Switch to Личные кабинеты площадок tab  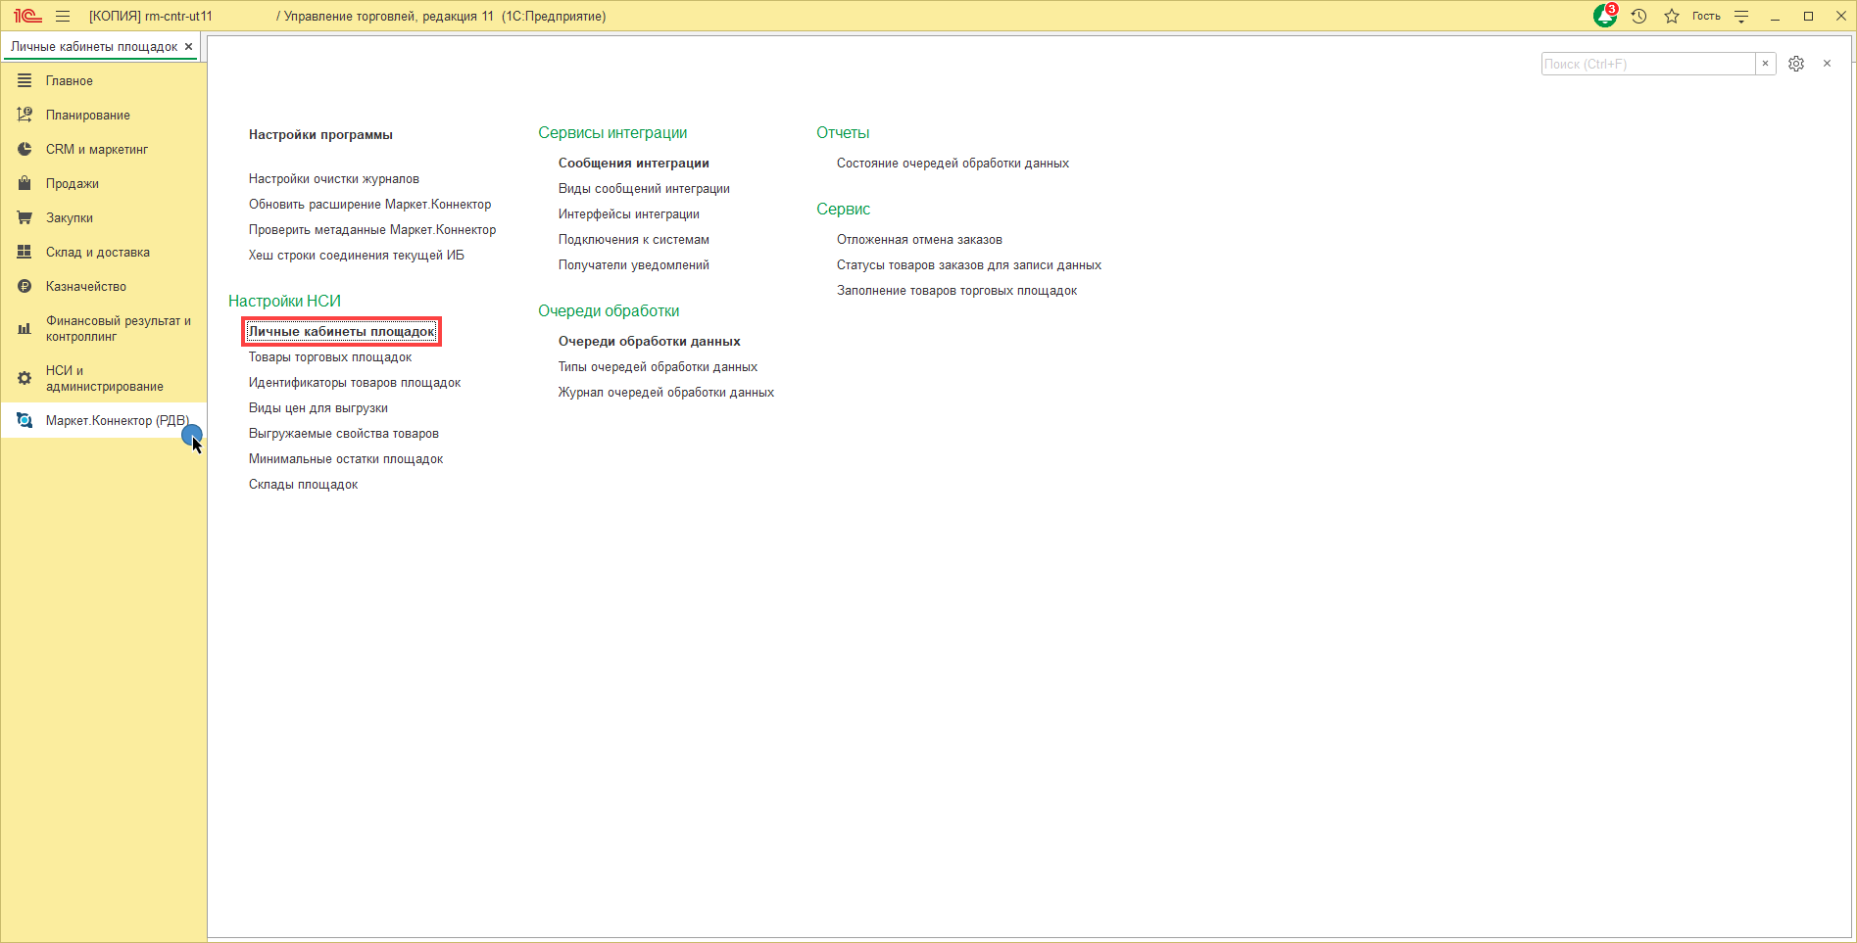(x=94, y=46)
